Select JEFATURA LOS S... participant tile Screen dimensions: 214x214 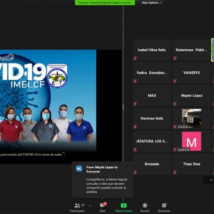point(152,141)
